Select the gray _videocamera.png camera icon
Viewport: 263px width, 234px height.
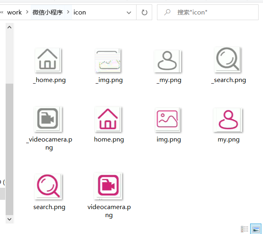[48, 119]
